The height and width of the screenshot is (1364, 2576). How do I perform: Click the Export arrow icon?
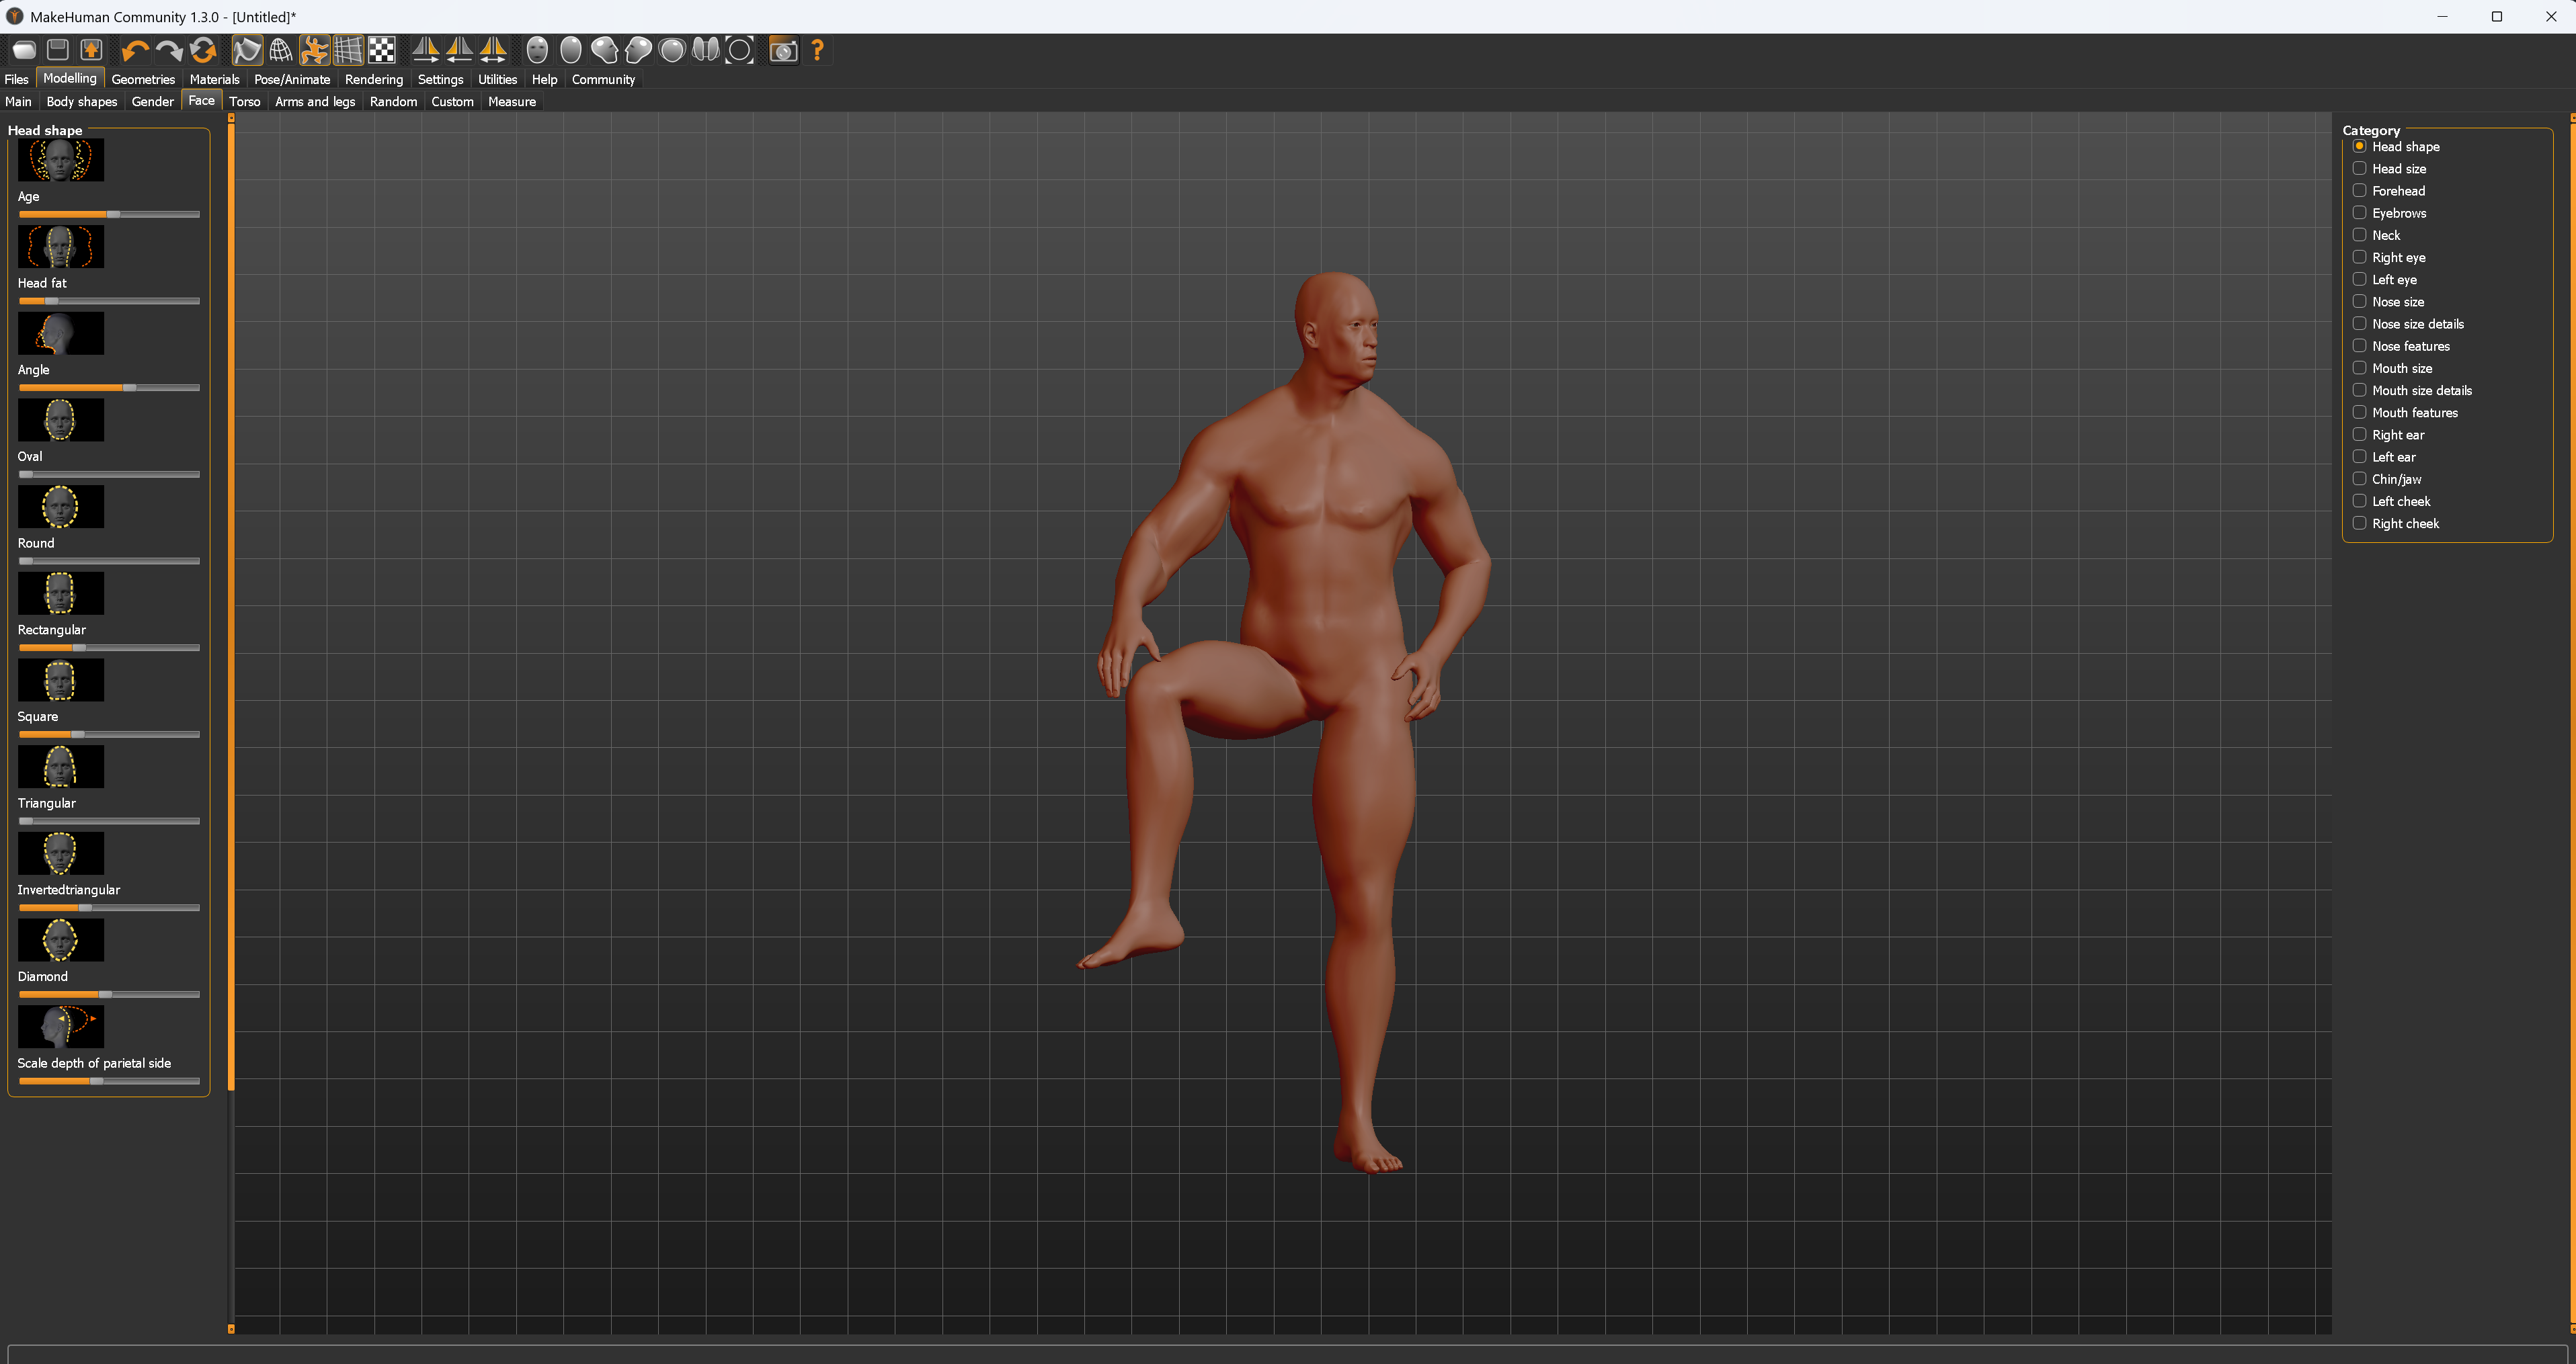91,50
